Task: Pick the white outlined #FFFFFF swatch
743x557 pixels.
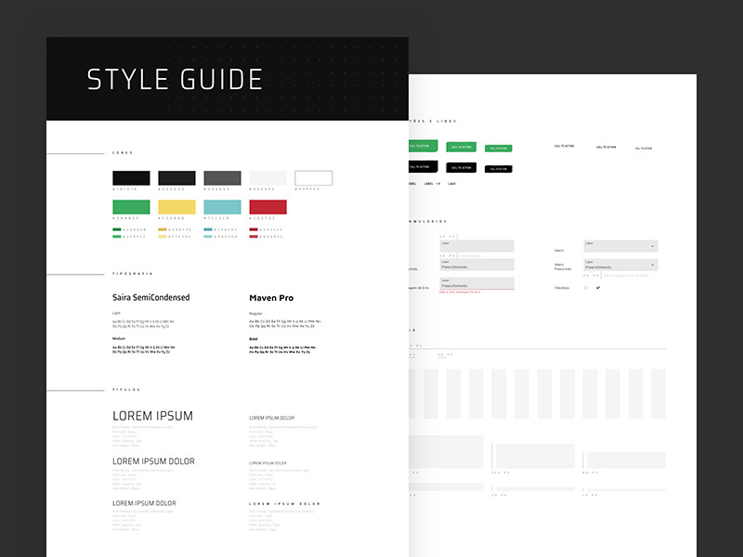Action: [314, 178]
